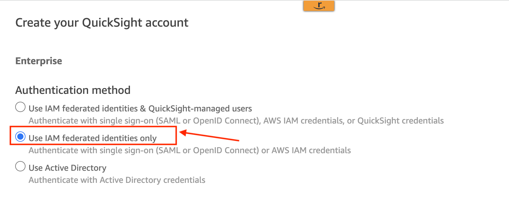Click 'QuickSight-managed users' in the first option label
This screenshot has width=509, height=198.
coord(200,108)
